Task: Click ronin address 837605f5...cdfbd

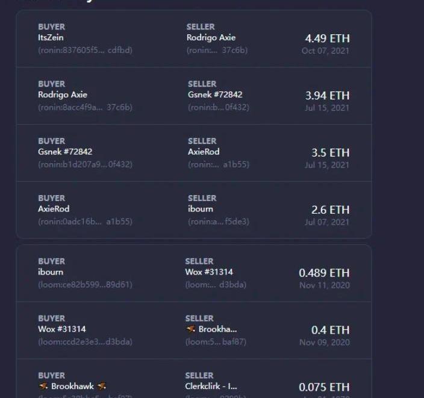Action: coord(85,50)
